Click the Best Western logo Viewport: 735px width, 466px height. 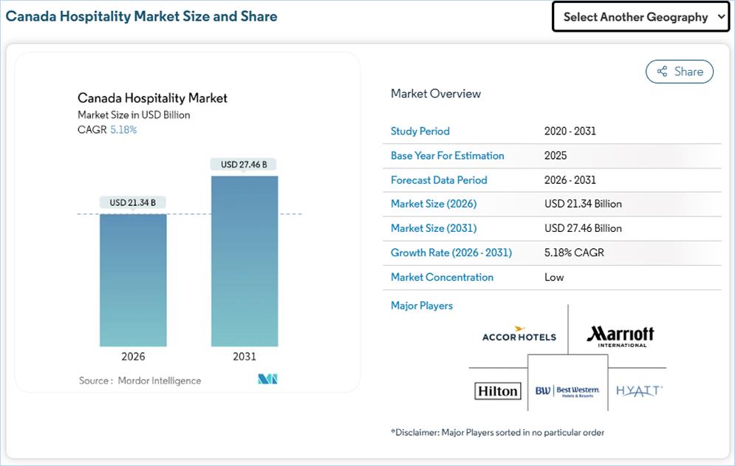coord(567,390)
